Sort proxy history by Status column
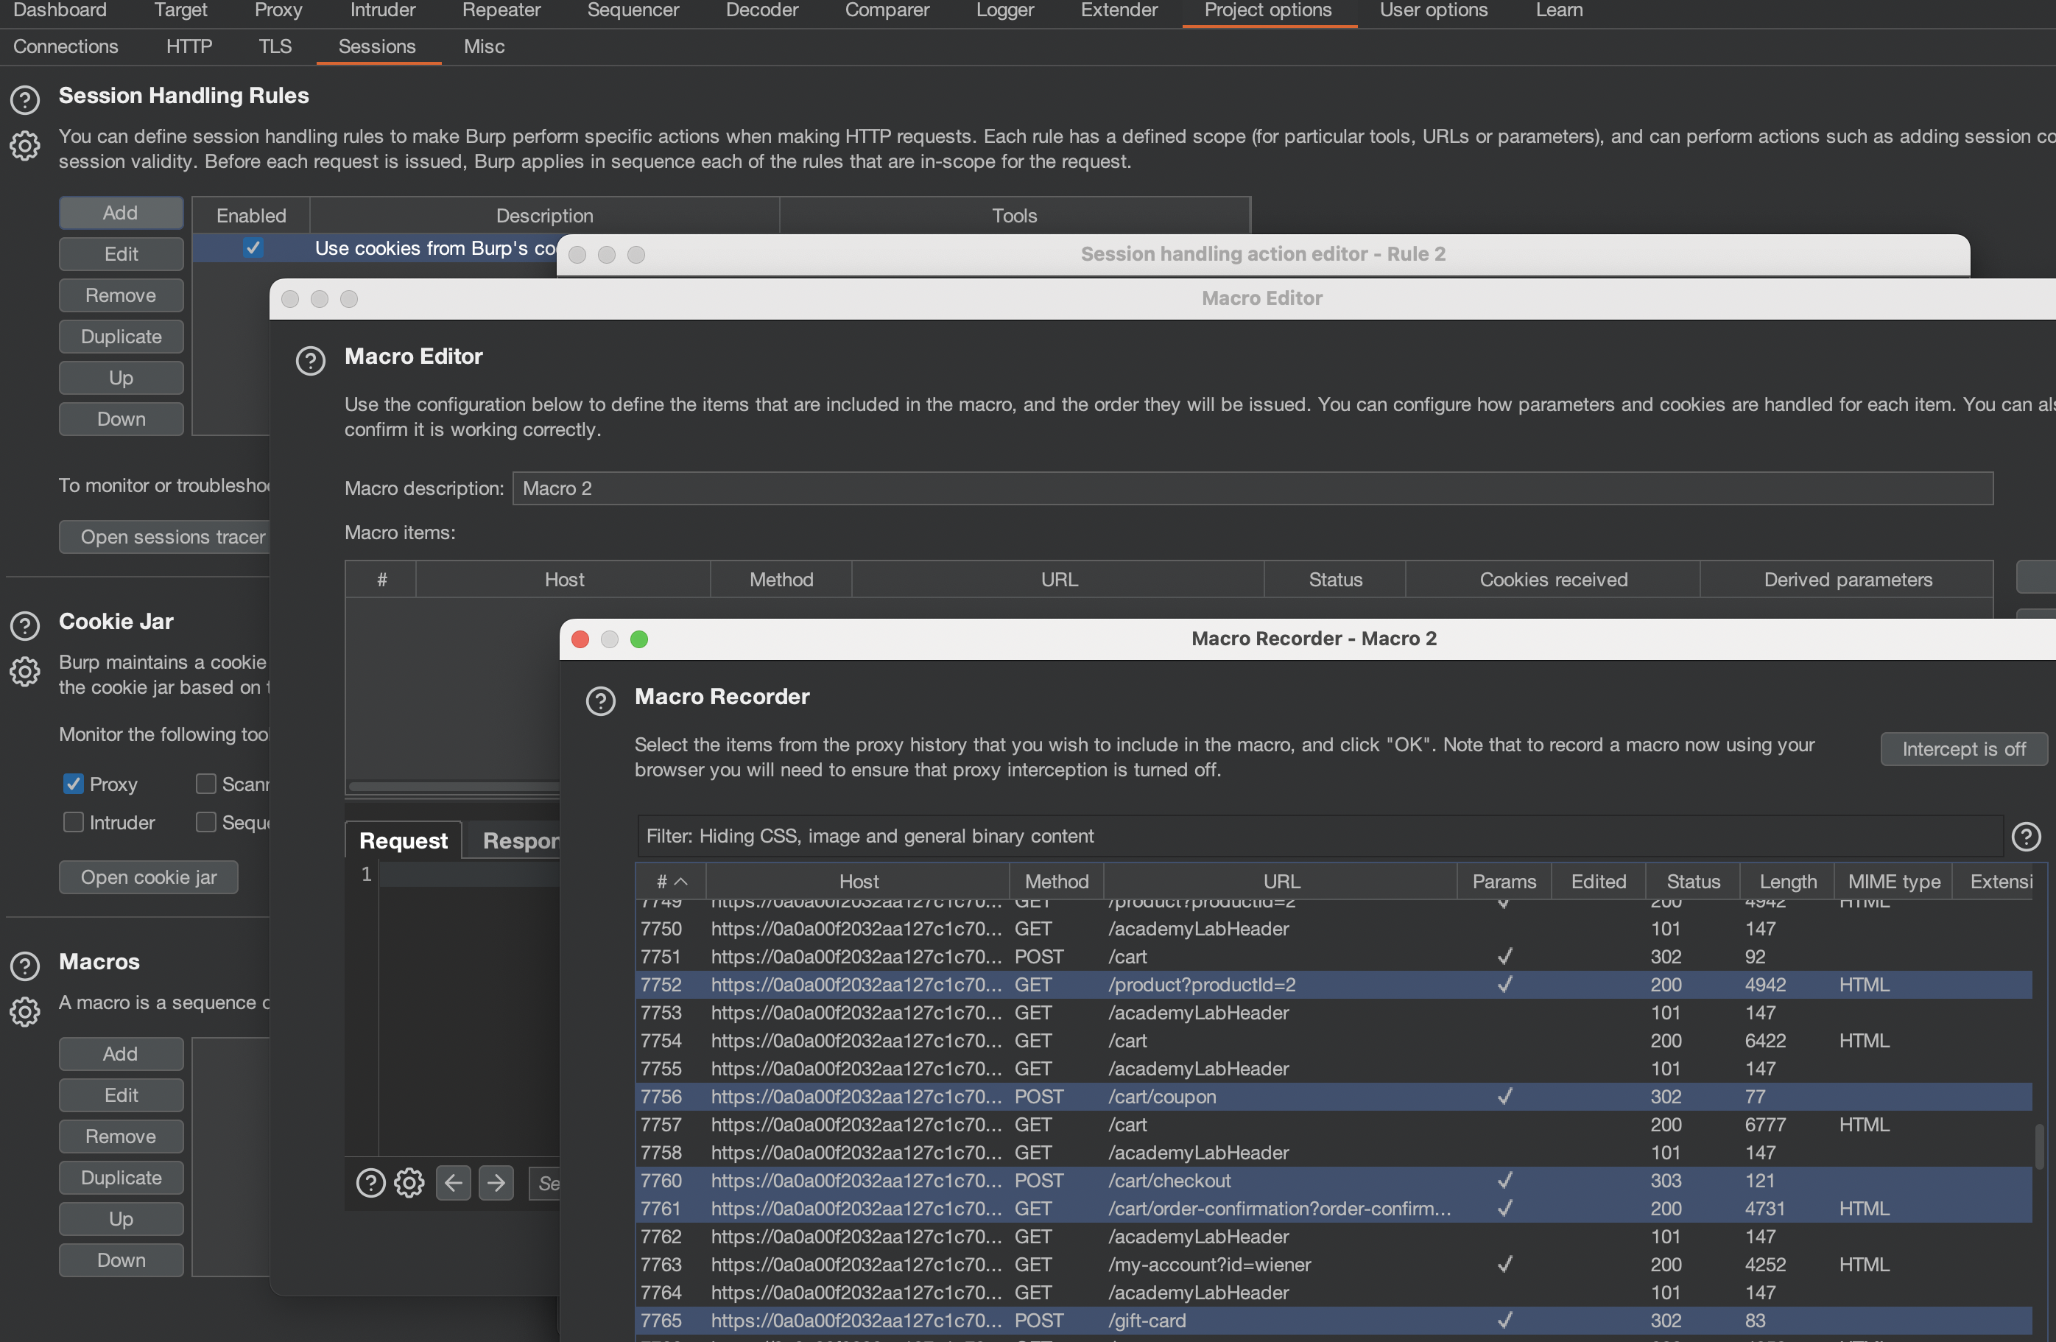This screenshot has height=1342, width=2056. (1692, 882)
